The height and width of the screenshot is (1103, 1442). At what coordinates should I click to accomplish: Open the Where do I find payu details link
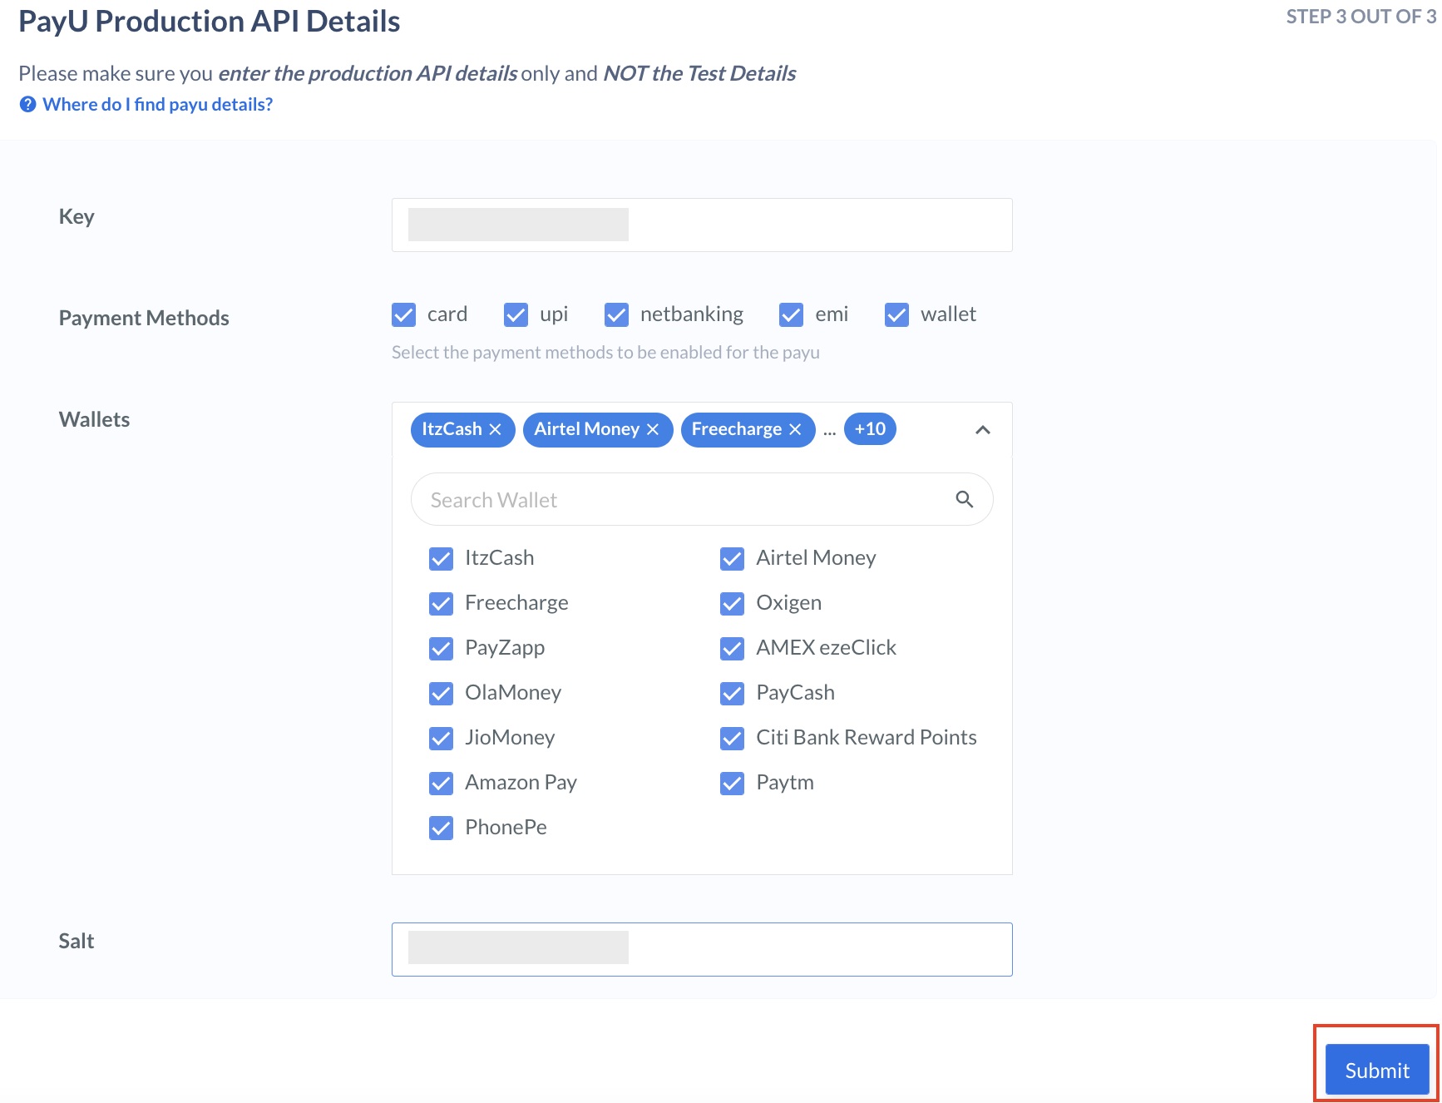point(158,103)
